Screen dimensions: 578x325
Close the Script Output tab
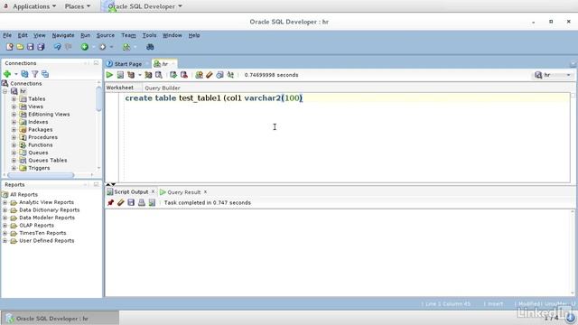point(153,191)
